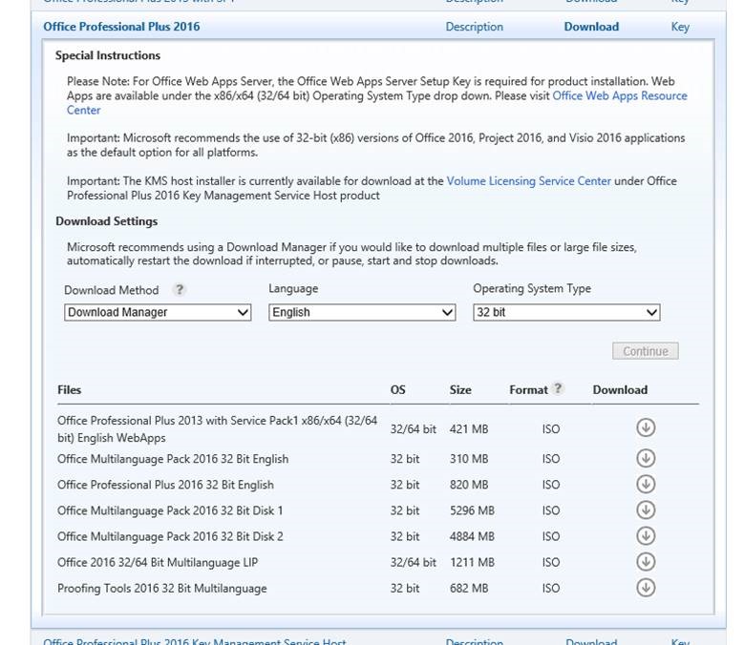Click the 1211 MB size value
This screenshot has width=744, height=645.
pyautogui.click(x=472, y=563)
